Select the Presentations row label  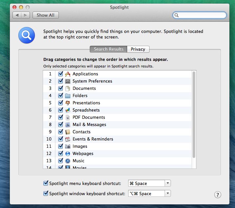point(86,103)
